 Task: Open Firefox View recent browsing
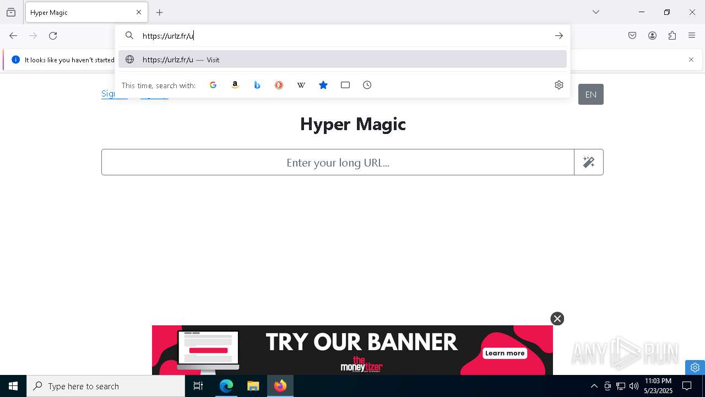click(x=11, y=12)
